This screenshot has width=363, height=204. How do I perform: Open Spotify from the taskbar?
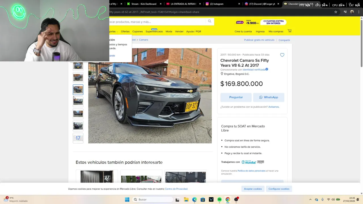219,199
